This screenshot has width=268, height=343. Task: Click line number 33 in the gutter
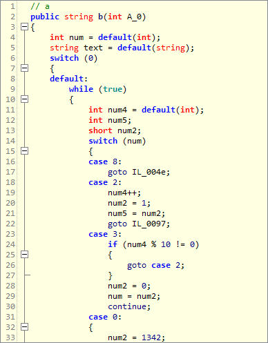[x=10, y=337]
